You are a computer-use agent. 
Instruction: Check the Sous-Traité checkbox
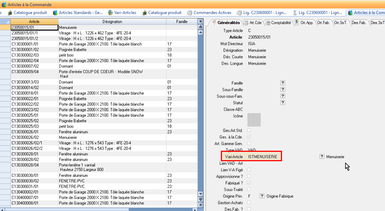pyautogui.click(x=249, y=189)
